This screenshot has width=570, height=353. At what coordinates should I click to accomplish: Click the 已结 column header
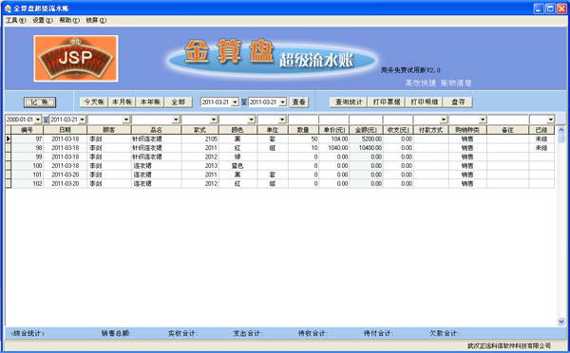coord(541,130)
